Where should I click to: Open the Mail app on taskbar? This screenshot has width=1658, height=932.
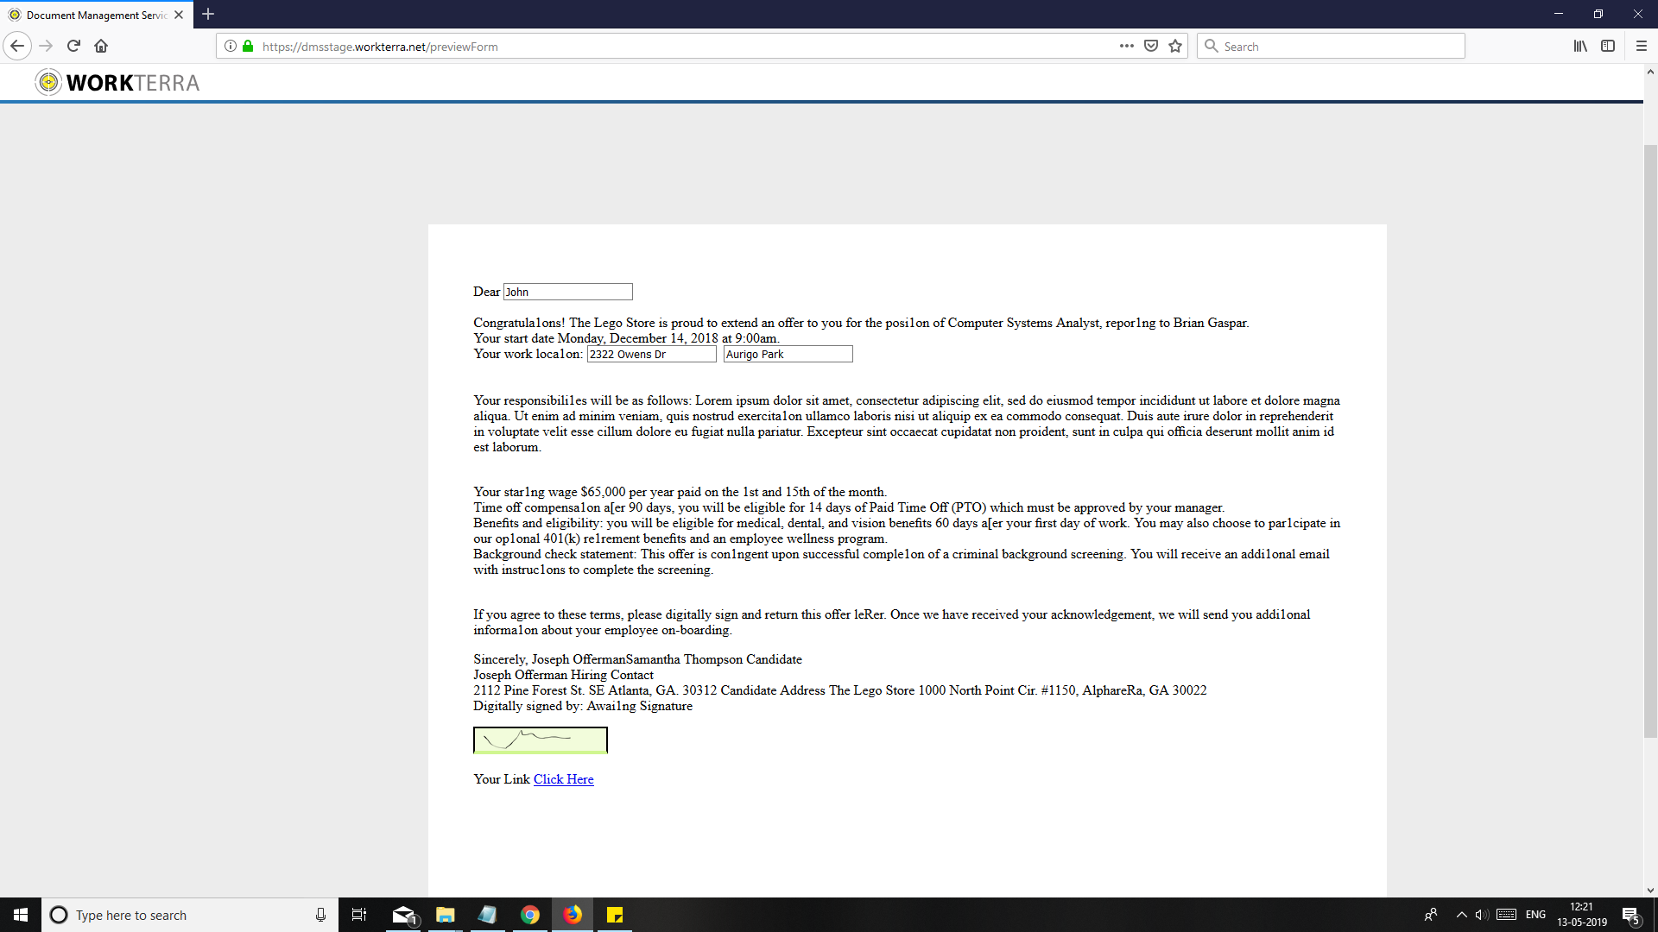pyautogui.click(x=403, y=915)
